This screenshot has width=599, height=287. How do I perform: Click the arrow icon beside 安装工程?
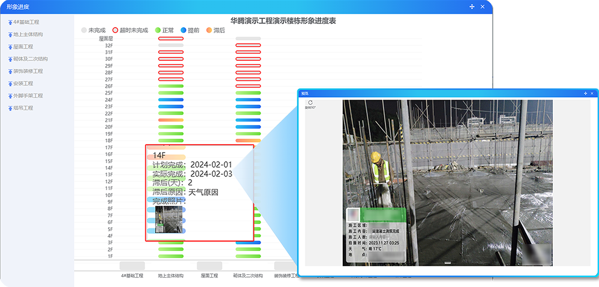pyautogui.click(x=11, y=84)
